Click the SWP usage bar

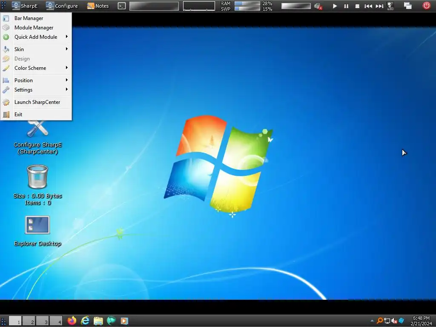[247, 9]
